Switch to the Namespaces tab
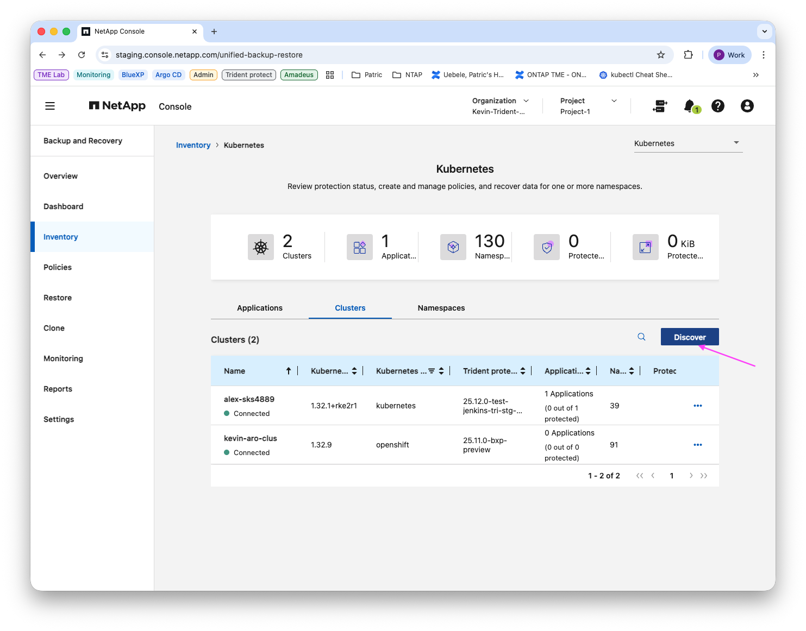This screenshot has height=631, width=806. (x=441, y=308)
